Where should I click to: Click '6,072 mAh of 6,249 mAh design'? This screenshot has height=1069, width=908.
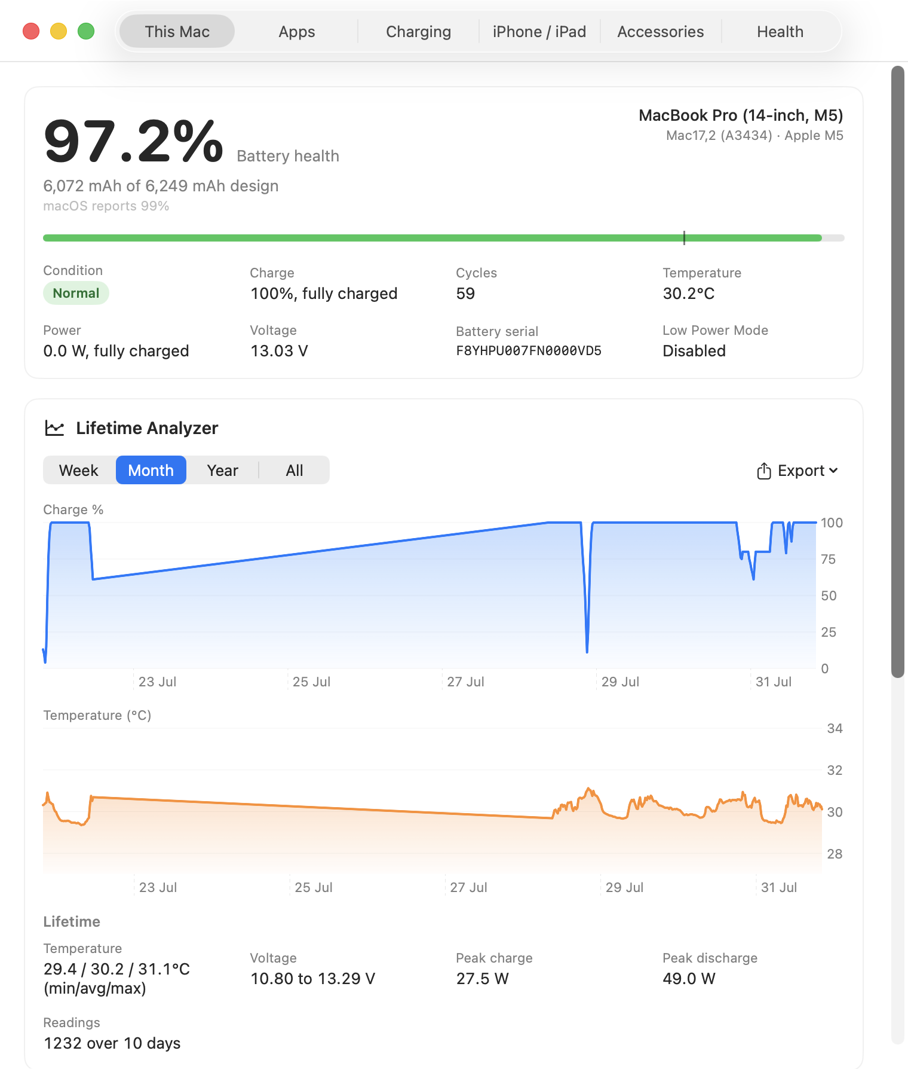tap(161, 186)
